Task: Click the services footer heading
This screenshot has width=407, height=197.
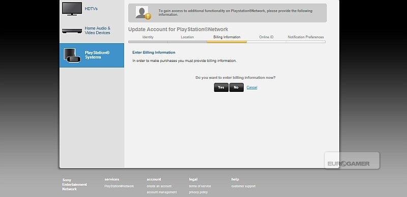Action: 112,179
